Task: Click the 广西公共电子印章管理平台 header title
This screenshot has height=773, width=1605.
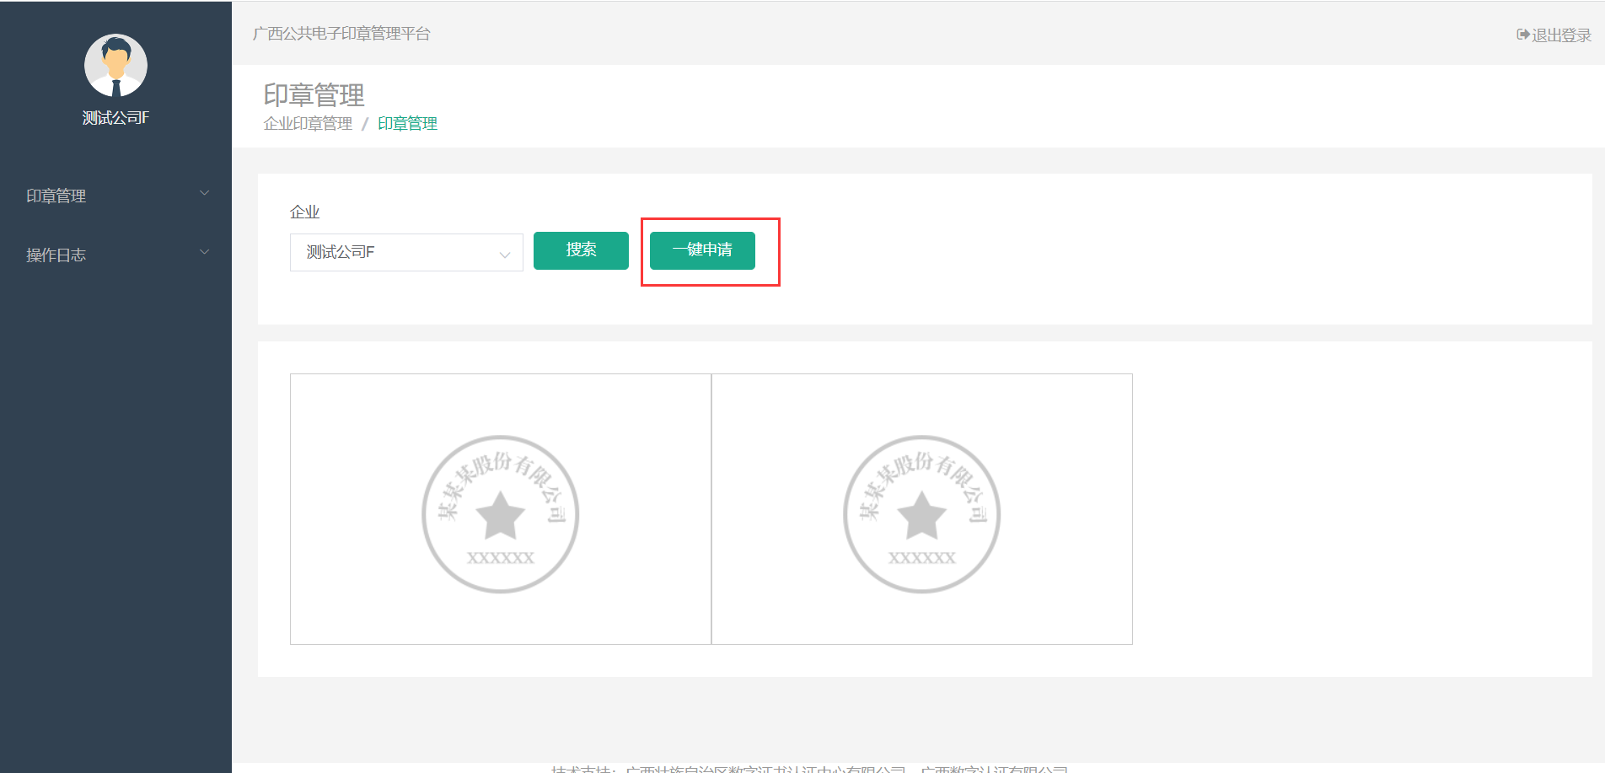Action: (x=341, y=34)
